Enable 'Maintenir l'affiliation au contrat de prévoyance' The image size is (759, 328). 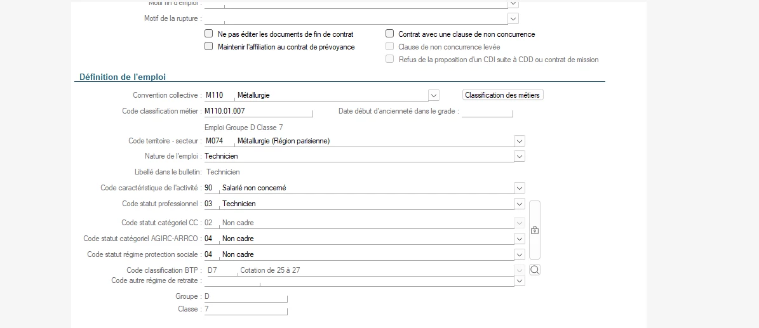pyautogui.click(x=208, y=47)
